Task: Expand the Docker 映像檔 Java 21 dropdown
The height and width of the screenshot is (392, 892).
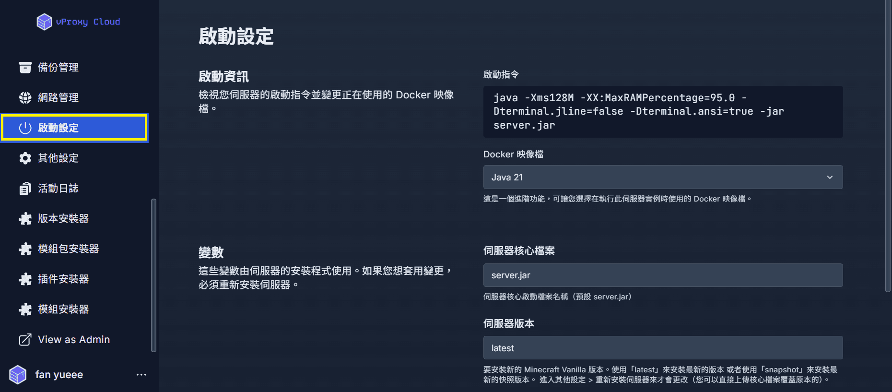Action: point(663,177)
